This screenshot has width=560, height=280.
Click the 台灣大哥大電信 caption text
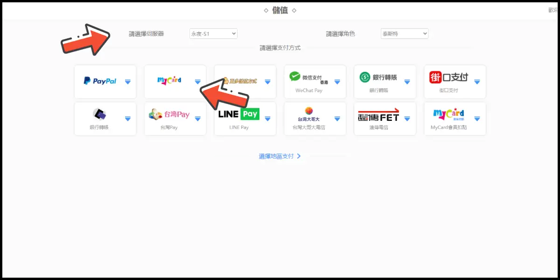[x=309, y=127]
